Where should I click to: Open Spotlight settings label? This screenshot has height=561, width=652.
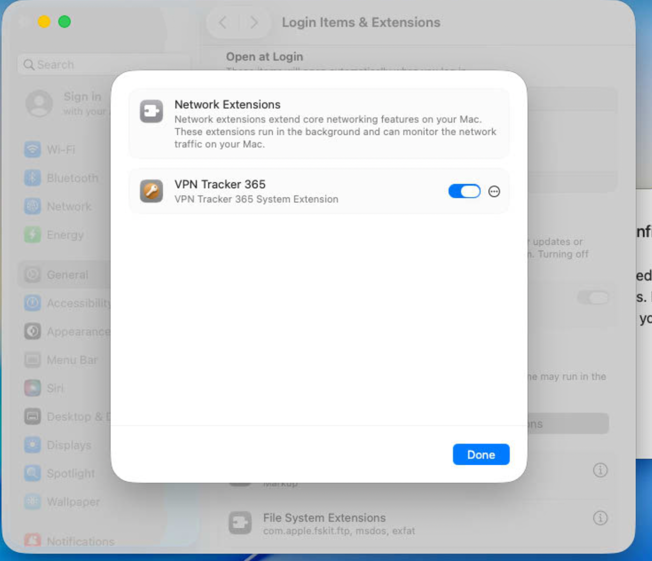[x=71, y=474]
